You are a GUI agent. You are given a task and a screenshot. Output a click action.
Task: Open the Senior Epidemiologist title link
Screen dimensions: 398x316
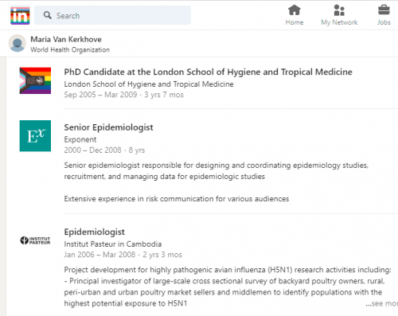108,127
